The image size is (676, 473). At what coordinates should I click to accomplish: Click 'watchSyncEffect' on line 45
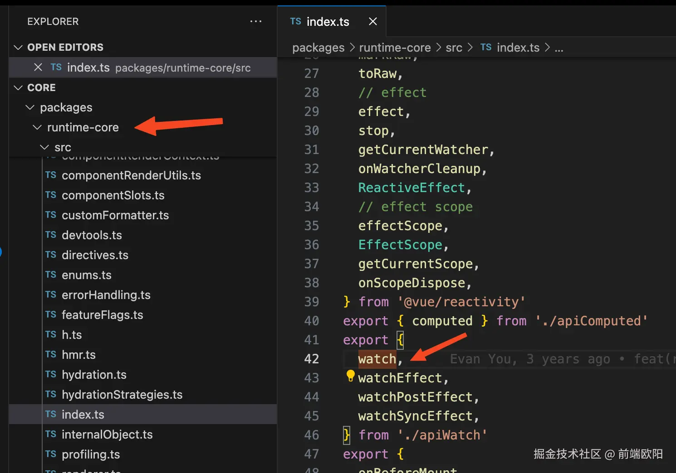pos(416,416)
